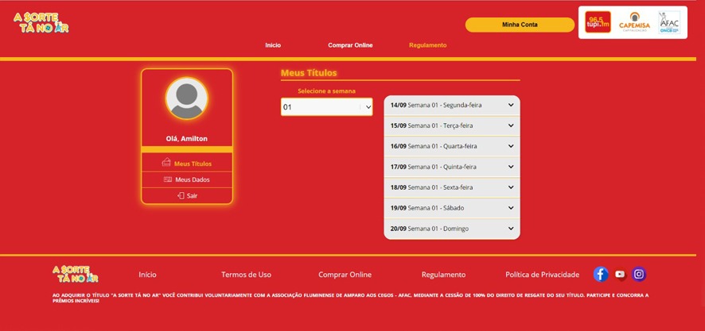This screenshot has width=705, height=331.
Task: Expand the 16/09 Quarta-feira row
Action: coord(451,146)
